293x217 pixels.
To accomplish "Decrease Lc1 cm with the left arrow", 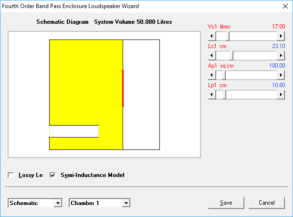I will tap(212, 56).
